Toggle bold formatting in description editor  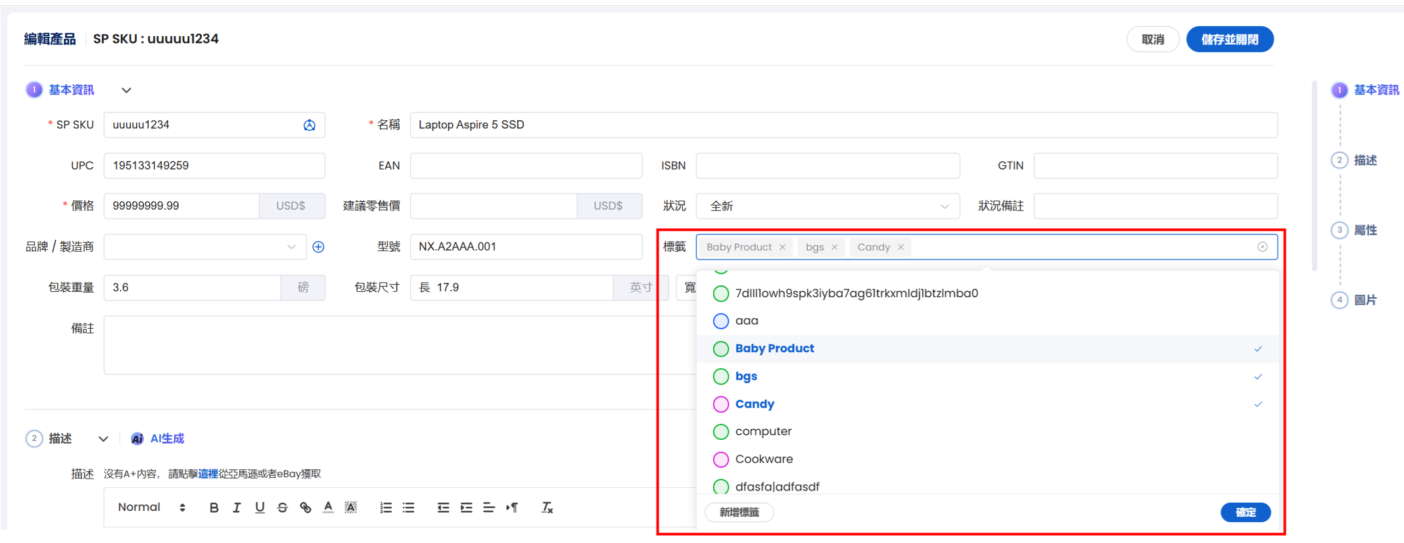pyautogui.click(x=214, y=508)
